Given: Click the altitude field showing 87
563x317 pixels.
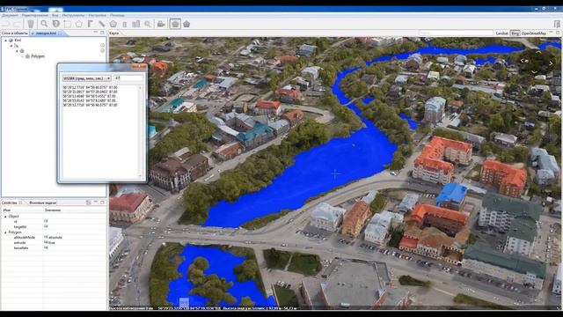Looking at the screenshot, I should coord(128,78).
